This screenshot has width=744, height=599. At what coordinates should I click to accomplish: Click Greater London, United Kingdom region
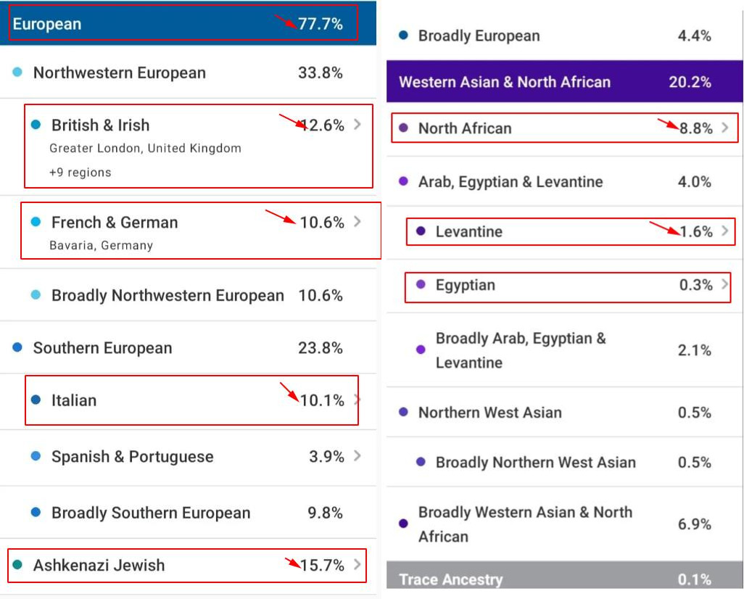click(145, 149)
